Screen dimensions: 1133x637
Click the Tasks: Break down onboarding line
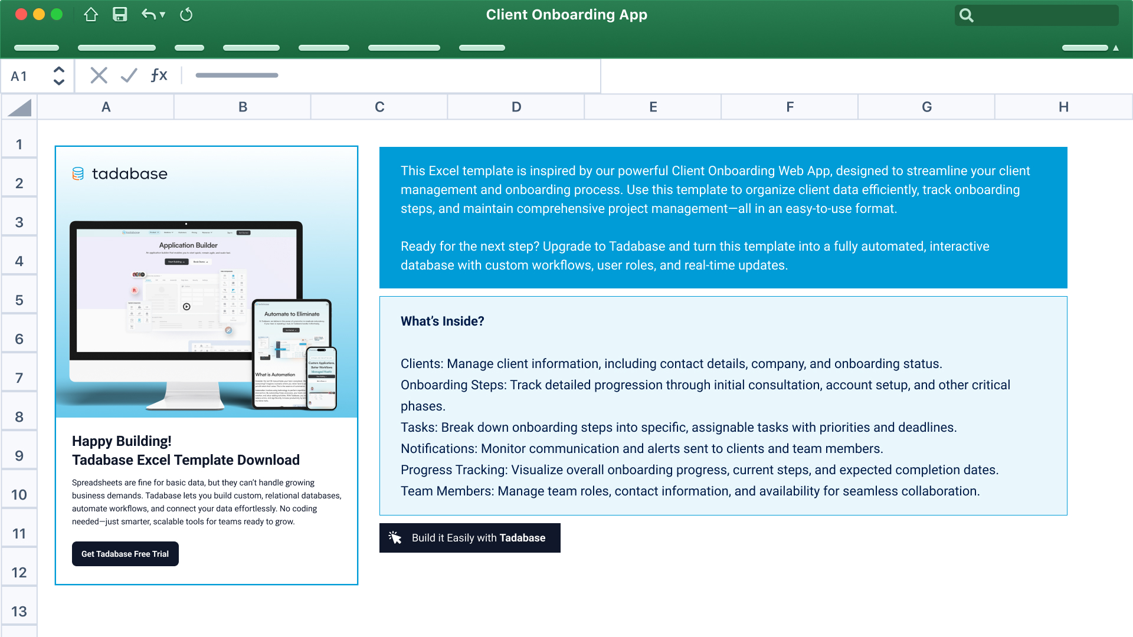[x=679, y=428]
